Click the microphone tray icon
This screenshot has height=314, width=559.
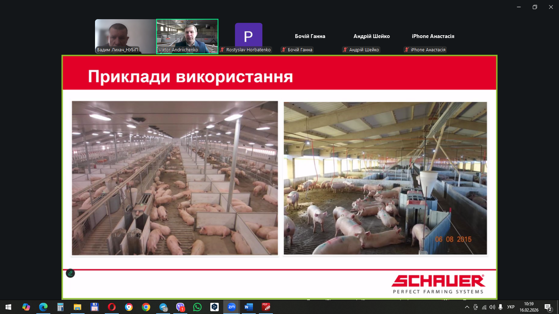pyautogui.click(x=501, y=307)
